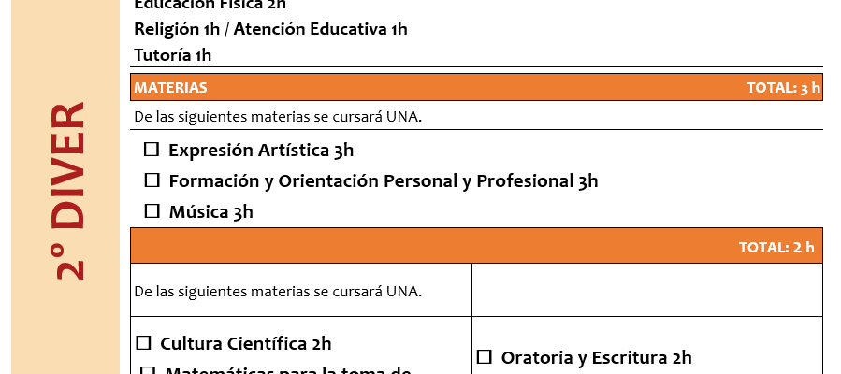
Task: Enable the Cultura Científica 2h checkbox
Action: (143, 343)
